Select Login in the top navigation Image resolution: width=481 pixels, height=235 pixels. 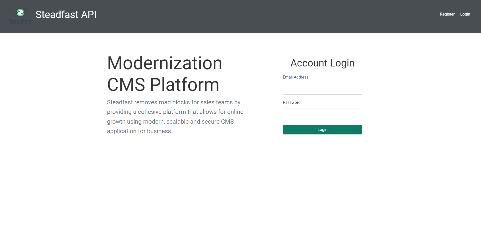coord(465,14)
